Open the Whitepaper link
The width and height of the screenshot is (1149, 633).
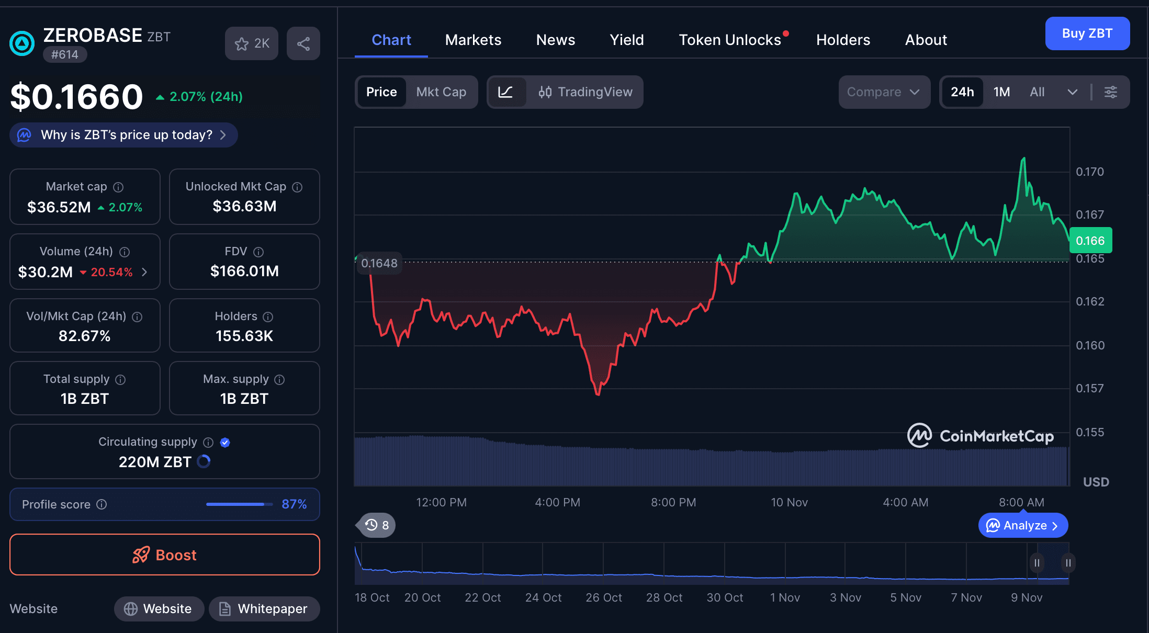click(264, 609)
